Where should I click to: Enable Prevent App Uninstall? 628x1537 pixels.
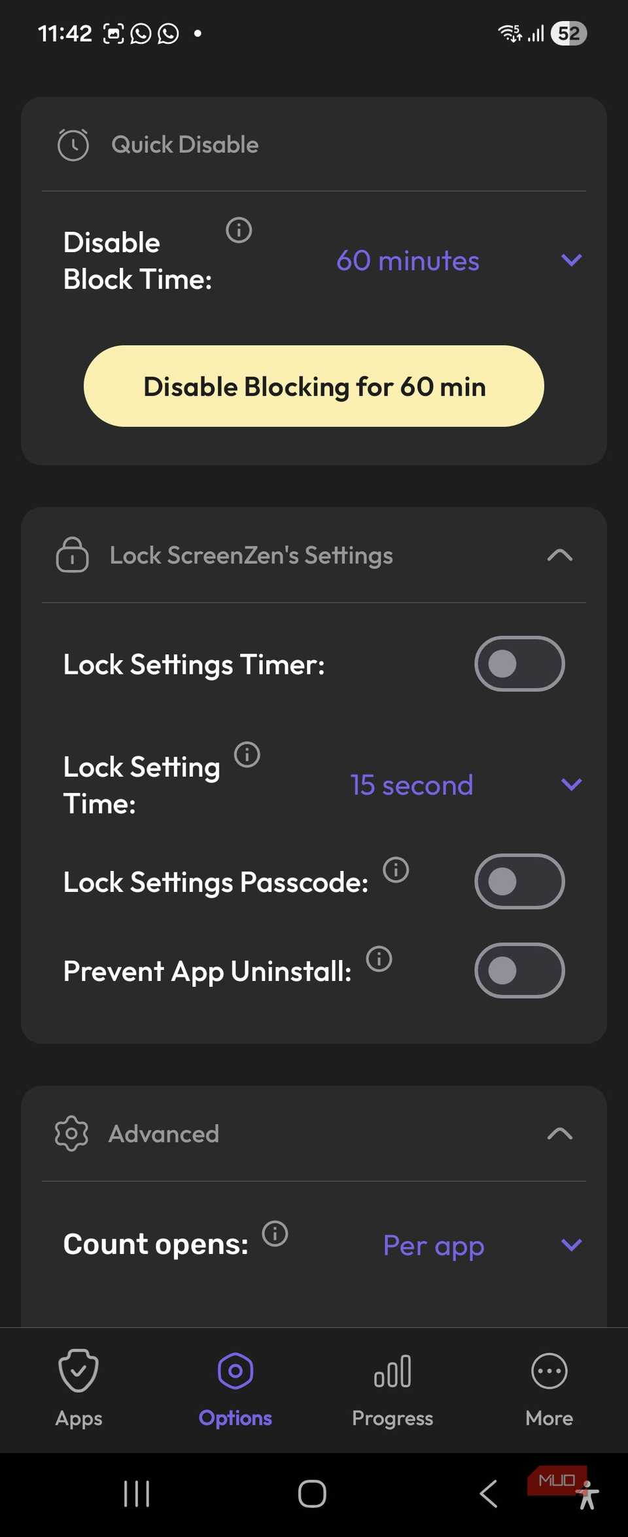519,971
